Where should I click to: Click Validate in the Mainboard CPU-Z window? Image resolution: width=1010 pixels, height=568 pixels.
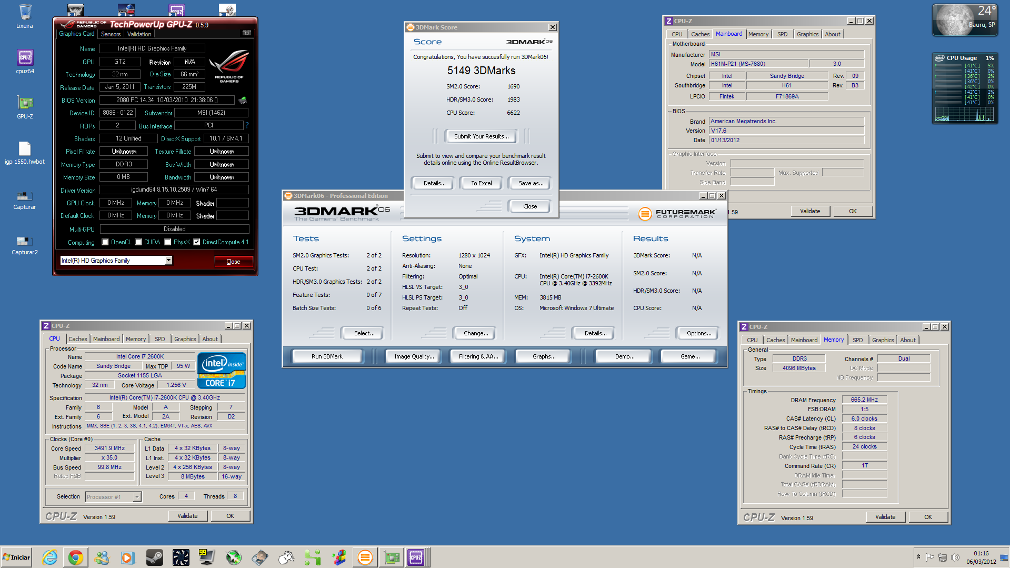[810, 211]
